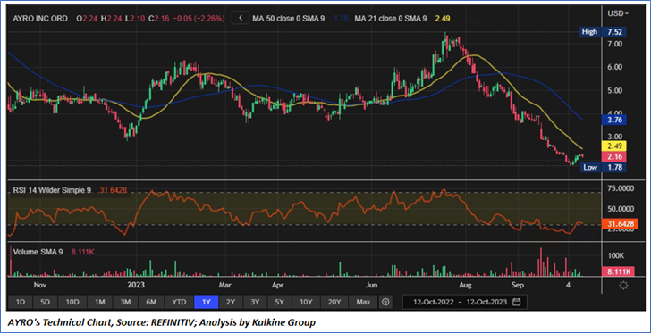Open chart settings gear icon
Image resolution: width=651 pixels, height=333 pixels.
pyautogui.click(x=623, y=286)
